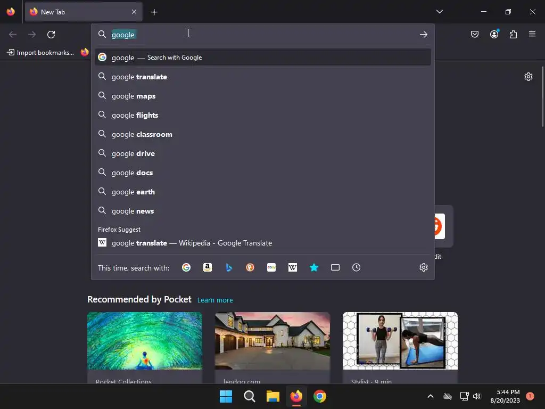Image resolution: width=545 pixels, height=409 pixels.
Task: Open new tab personalize gear icon
Action: pos(529,77)
